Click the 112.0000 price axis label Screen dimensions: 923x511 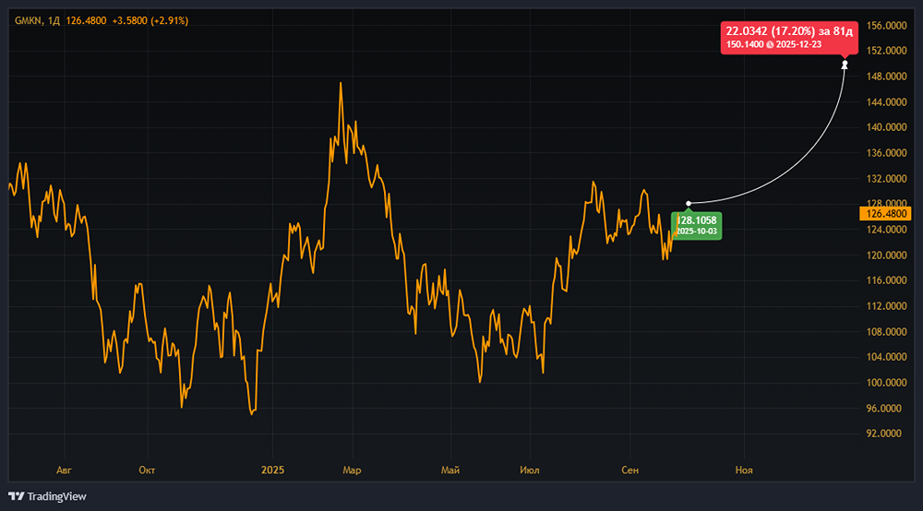(886, 306)
